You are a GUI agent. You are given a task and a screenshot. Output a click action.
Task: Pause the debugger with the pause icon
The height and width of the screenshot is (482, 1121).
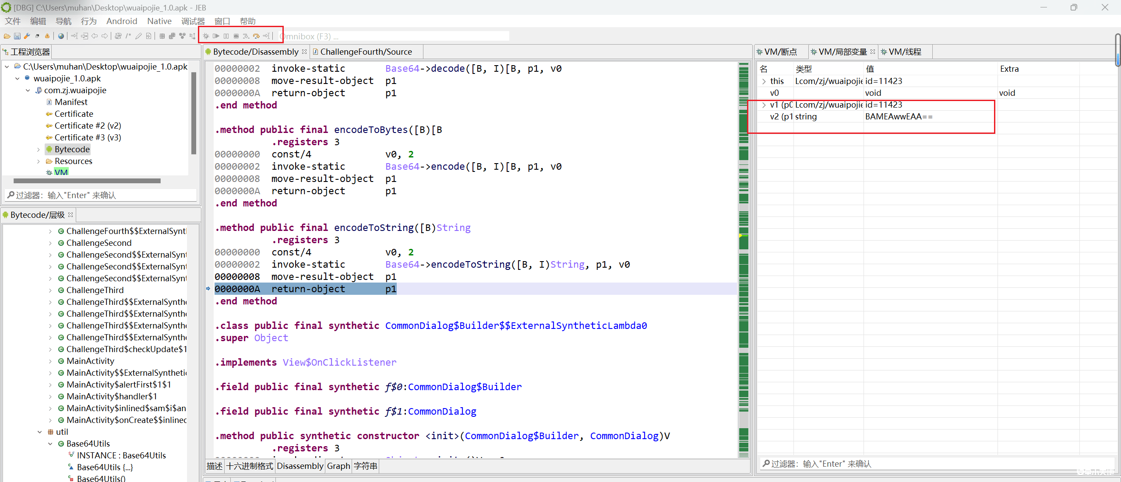[x=226, y=36]
